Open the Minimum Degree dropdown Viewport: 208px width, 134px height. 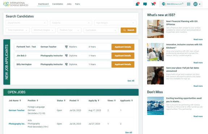coord(43,30)
